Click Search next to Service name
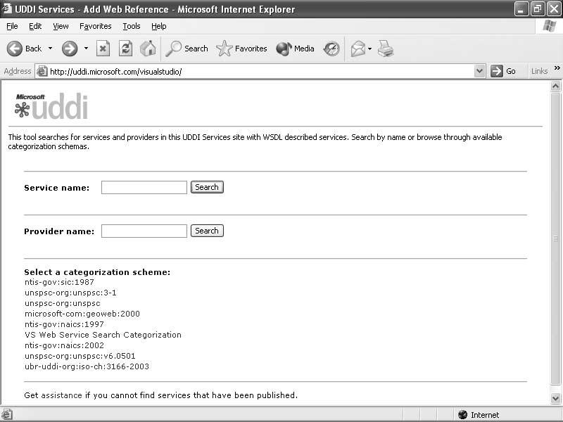 (x=207, y=187)
